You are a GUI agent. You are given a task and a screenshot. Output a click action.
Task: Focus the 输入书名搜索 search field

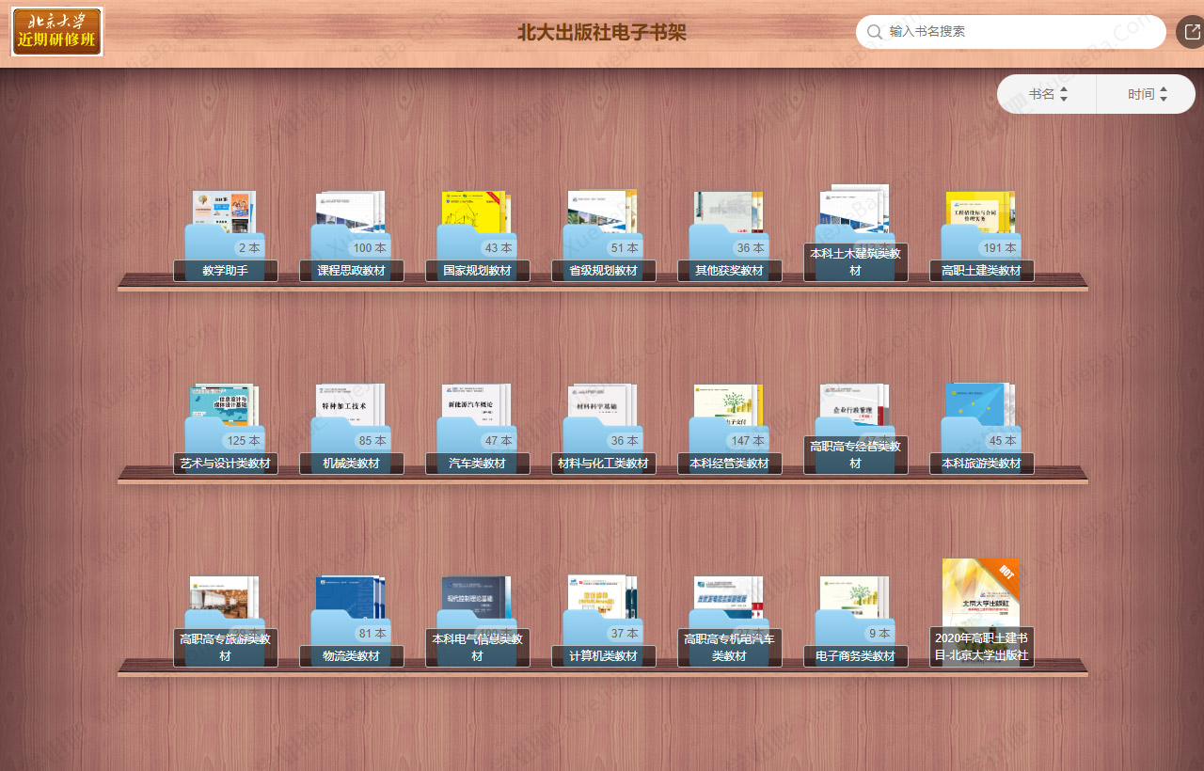tap(1011, 32)
